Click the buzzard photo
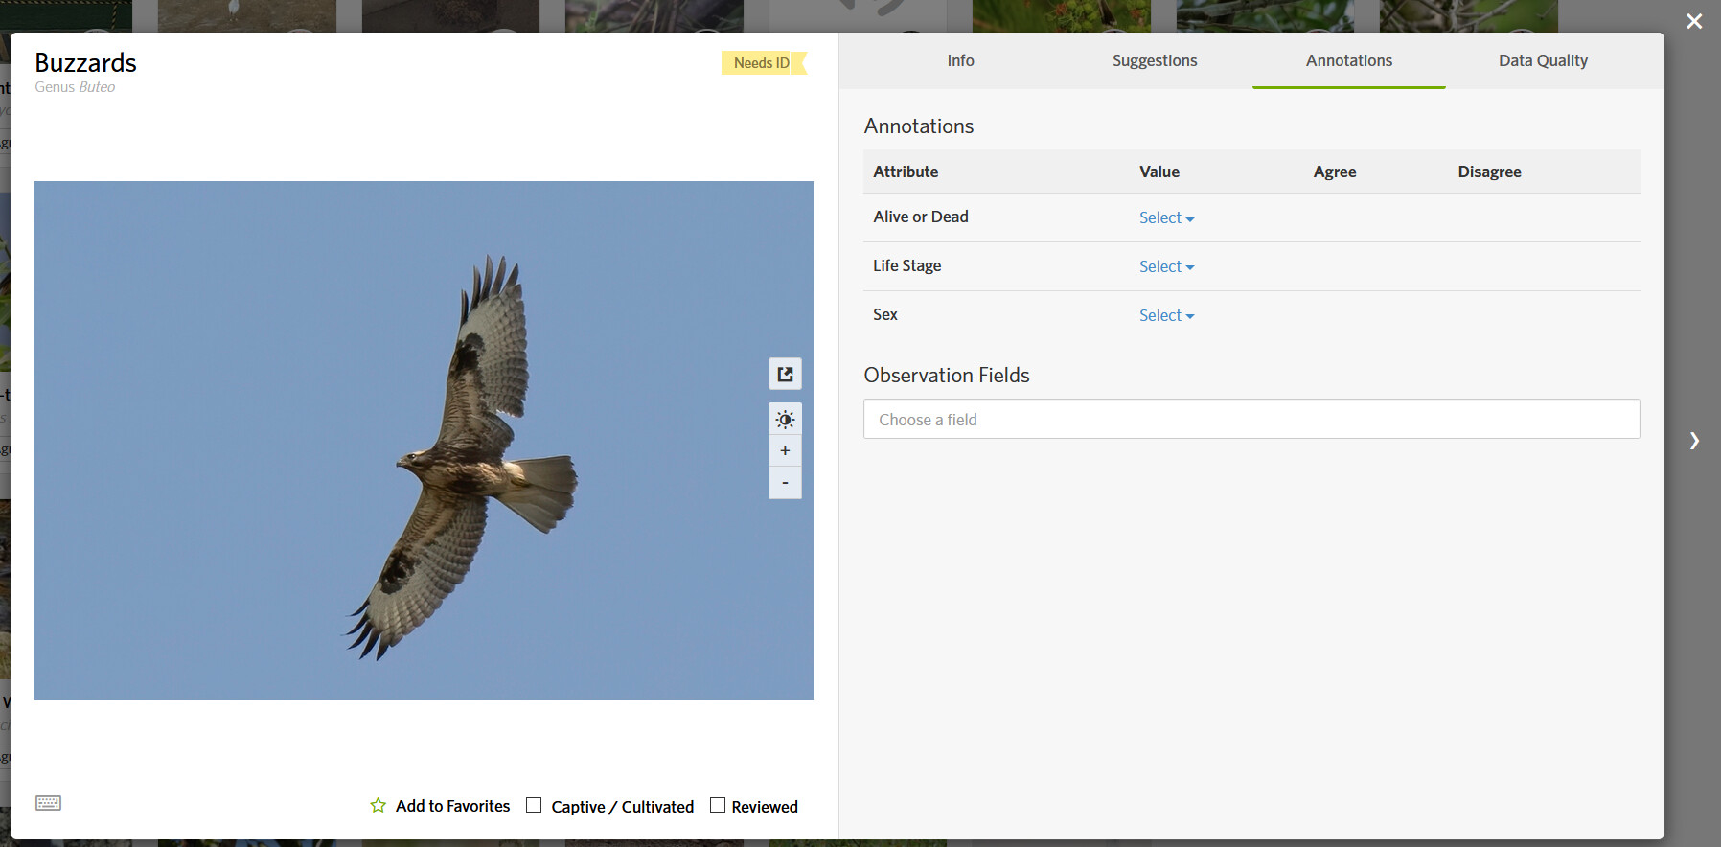The image size is (1721, 847). [x=424, y=441]
